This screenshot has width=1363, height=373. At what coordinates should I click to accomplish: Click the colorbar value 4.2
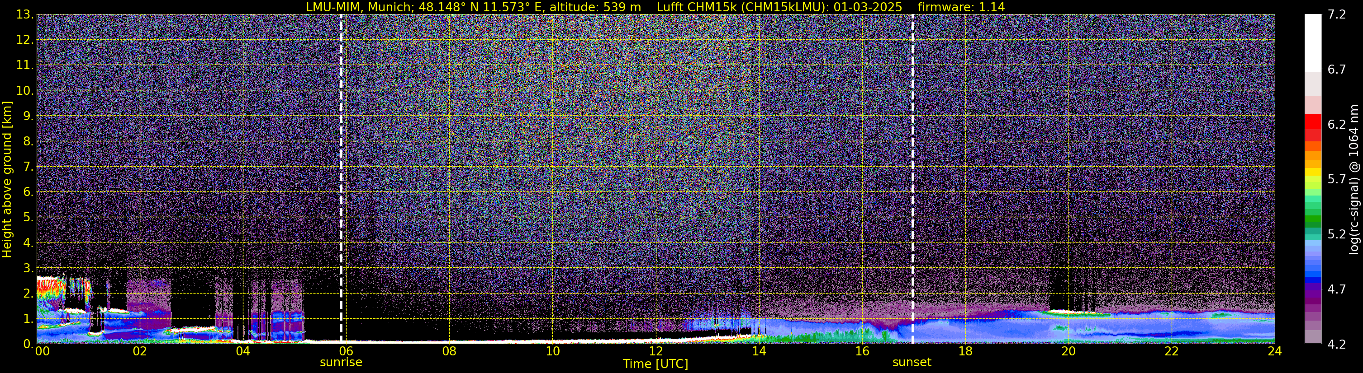tap(1337, 344)
